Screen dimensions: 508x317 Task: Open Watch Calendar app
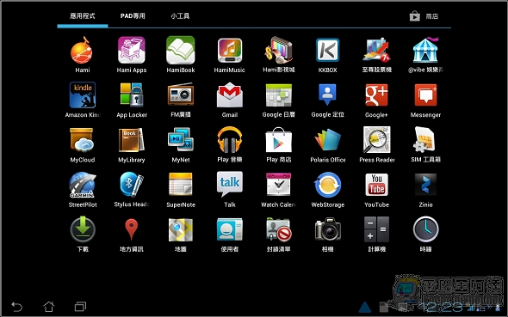[x=279, y=190]
